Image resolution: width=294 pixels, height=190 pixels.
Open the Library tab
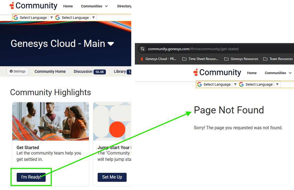click(x=123, y=71)
